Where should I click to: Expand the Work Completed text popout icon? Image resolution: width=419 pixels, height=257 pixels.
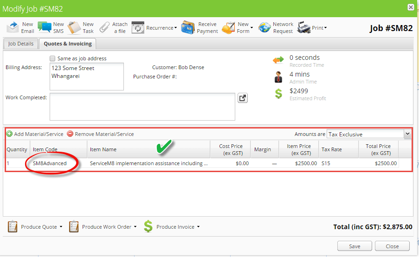click(243, 98)
